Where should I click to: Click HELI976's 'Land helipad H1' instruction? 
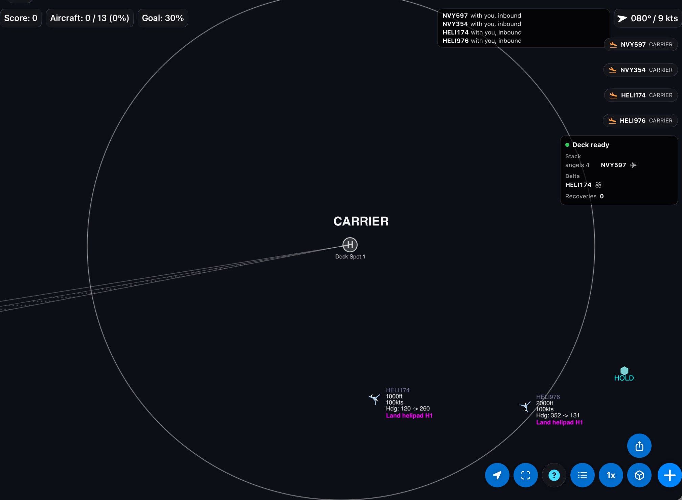(x=559, y=422)
